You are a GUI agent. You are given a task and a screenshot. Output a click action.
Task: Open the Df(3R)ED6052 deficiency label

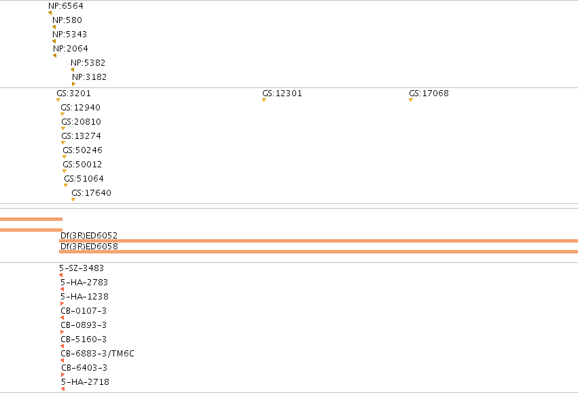click(89, 235)
